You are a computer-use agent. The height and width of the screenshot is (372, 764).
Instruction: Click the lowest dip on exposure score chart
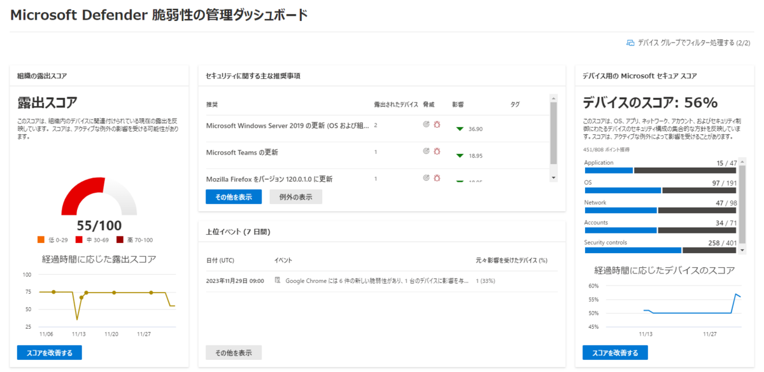click(77, 319)
